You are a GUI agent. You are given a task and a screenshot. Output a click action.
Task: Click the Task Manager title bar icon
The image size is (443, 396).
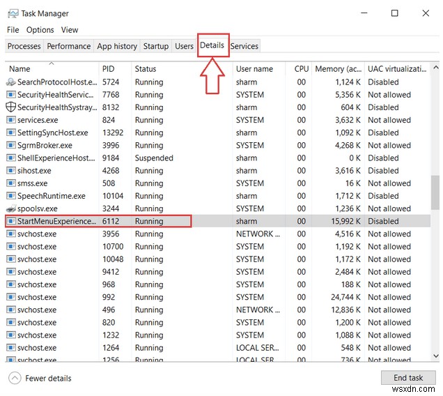click(13, 13)
